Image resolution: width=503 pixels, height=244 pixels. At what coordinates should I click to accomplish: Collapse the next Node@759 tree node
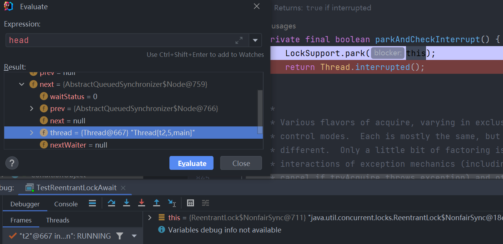tap(22, 84)
